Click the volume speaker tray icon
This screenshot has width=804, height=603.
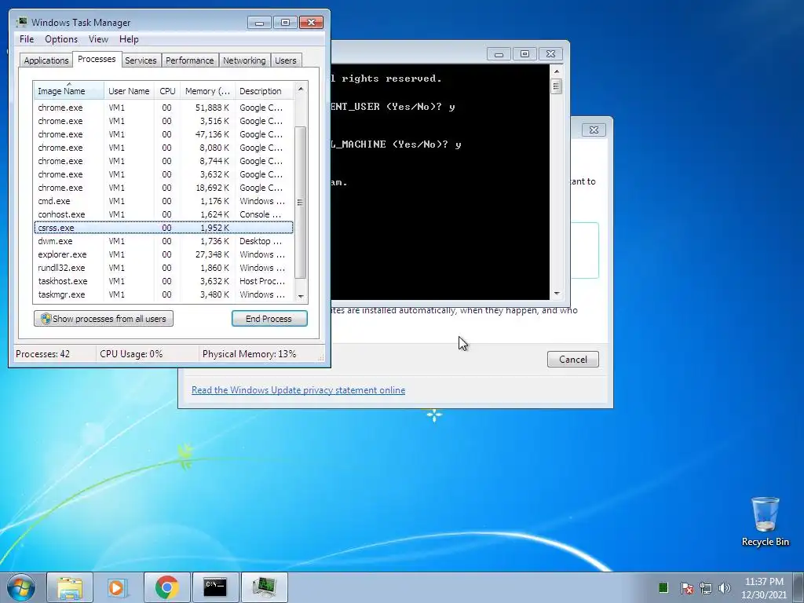[x=724, y=588]
